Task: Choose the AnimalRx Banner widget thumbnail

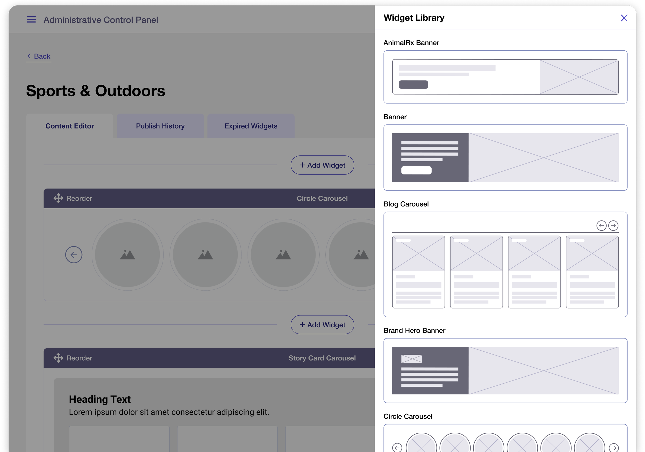Action: (505, 77)
